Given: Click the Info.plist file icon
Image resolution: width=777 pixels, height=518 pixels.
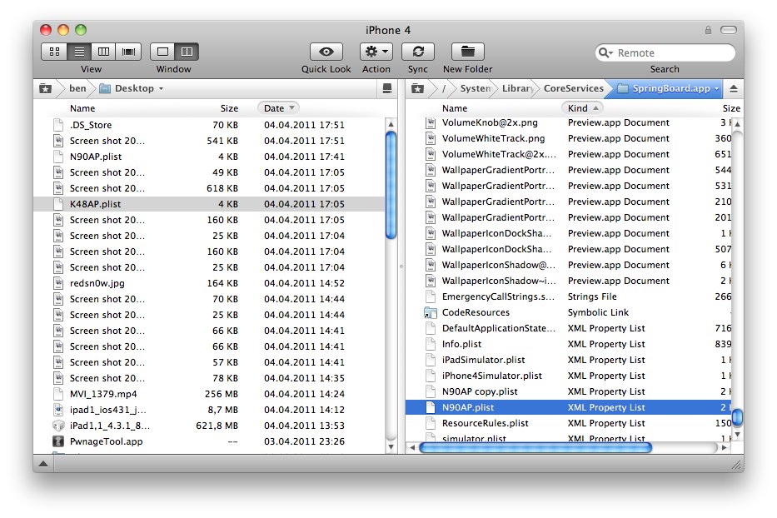Looking at the screenshot, I should (431, 344).
